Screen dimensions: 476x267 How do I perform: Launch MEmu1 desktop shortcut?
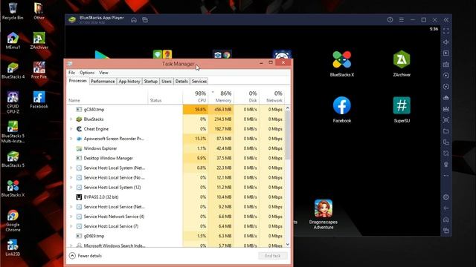tap(13, 41)
